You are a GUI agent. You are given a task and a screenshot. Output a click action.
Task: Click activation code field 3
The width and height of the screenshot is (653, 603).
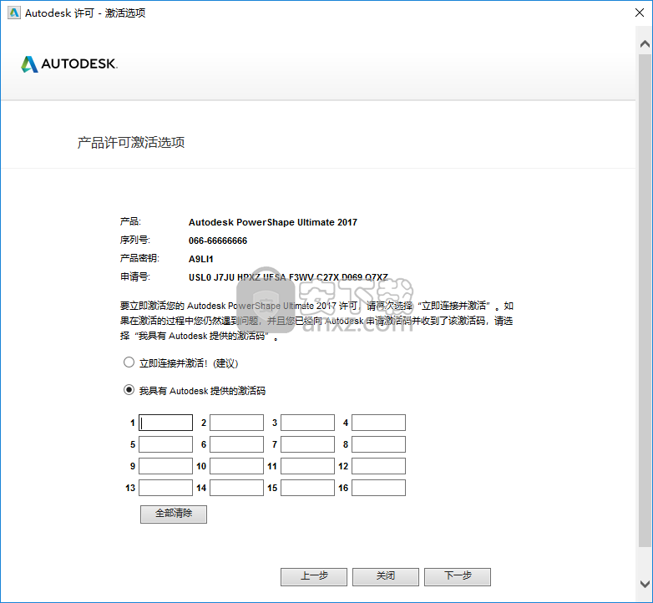[x=308, y=423]
